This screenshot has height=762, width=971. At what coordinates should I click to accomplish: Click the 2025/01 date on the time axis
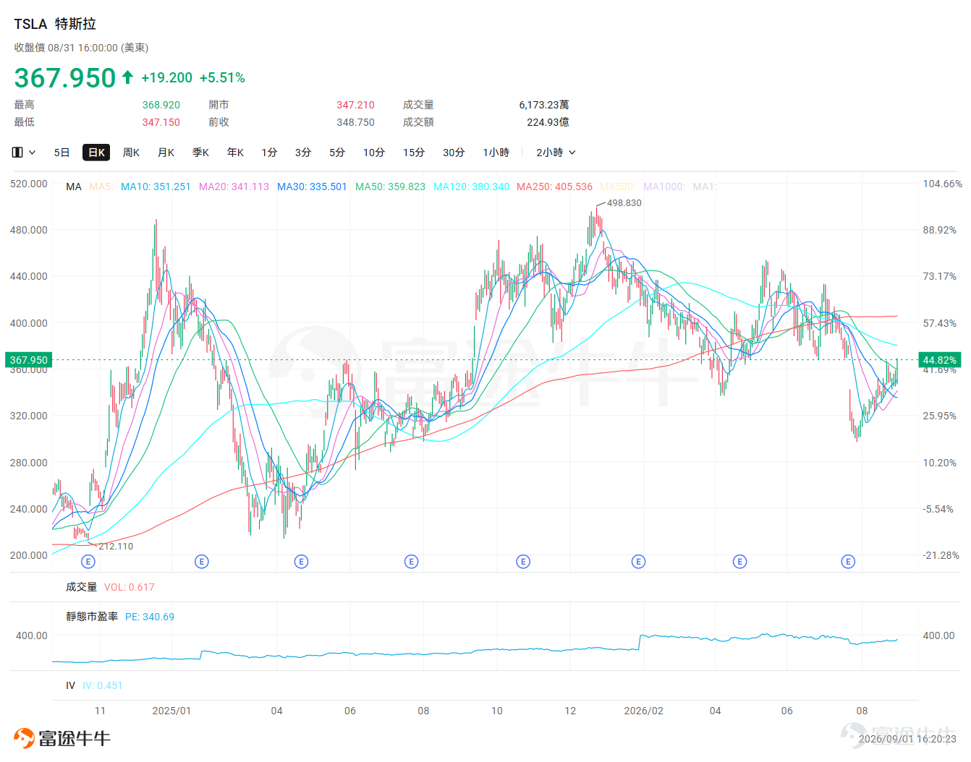[x=171, y=711]
